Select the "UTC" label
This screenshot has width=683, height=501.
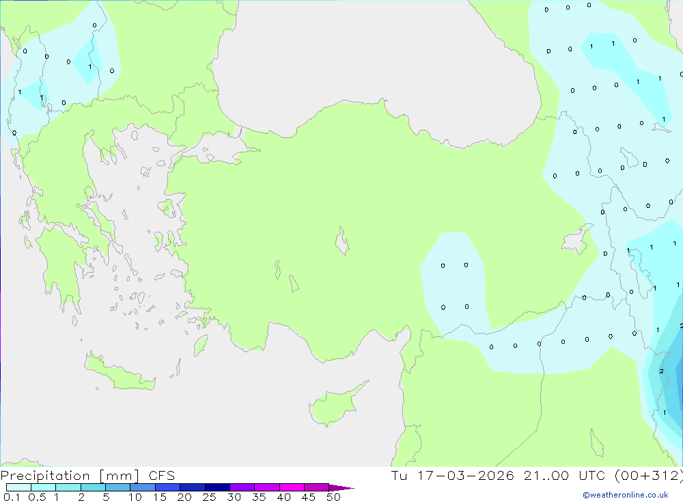592,475
